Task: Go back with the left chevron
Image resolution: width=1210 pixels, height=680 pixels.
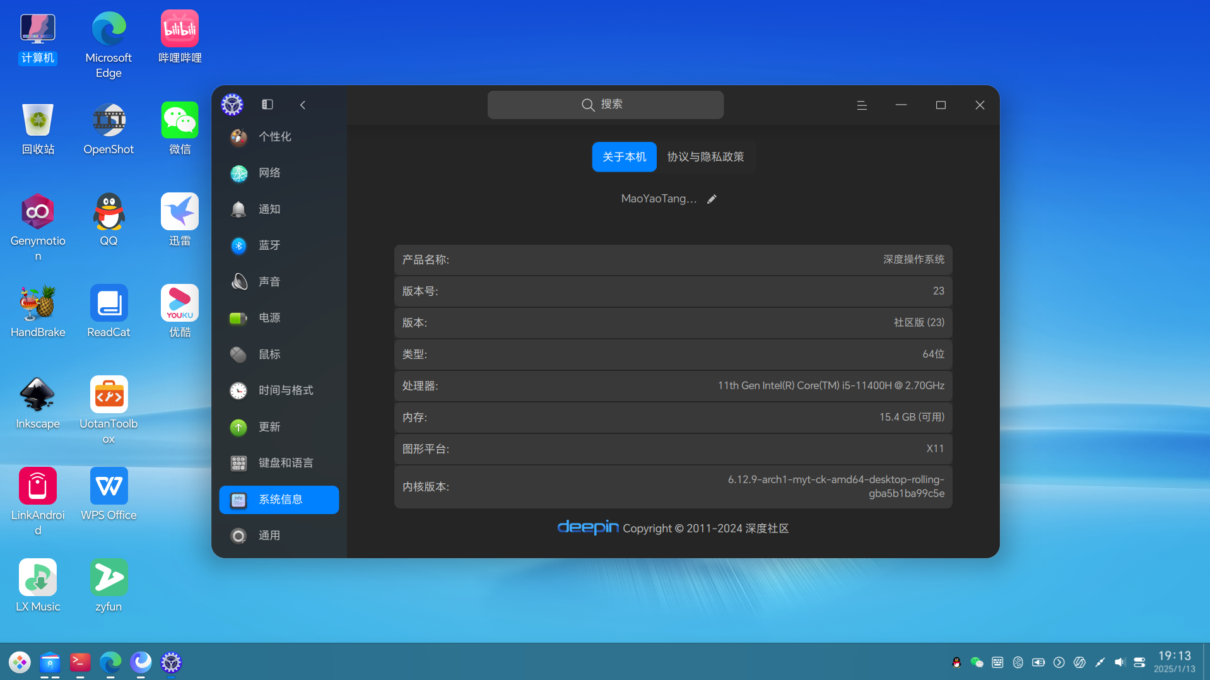Action: pyautogui.click(x=303, y=105)
